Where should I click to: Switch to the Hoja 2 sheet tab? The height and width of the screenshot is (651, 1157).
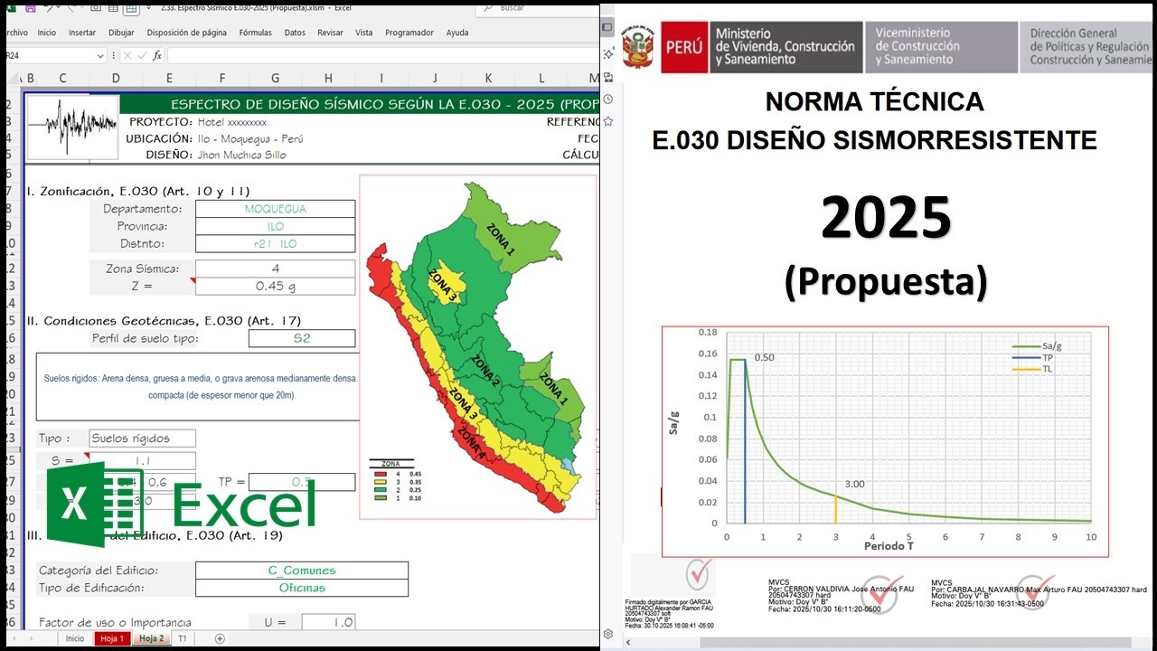pos(150,638)
